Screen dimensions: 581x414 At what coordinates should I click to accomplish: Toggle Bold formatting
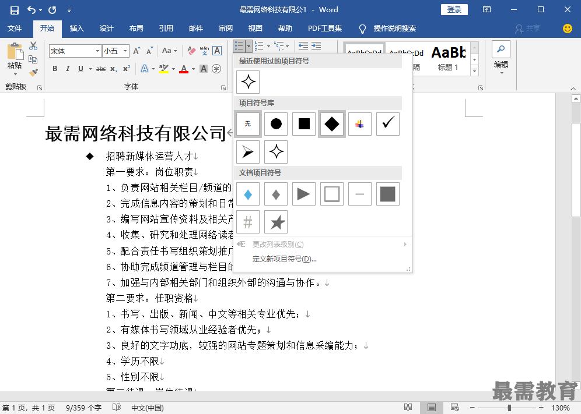tap(55, 69)
